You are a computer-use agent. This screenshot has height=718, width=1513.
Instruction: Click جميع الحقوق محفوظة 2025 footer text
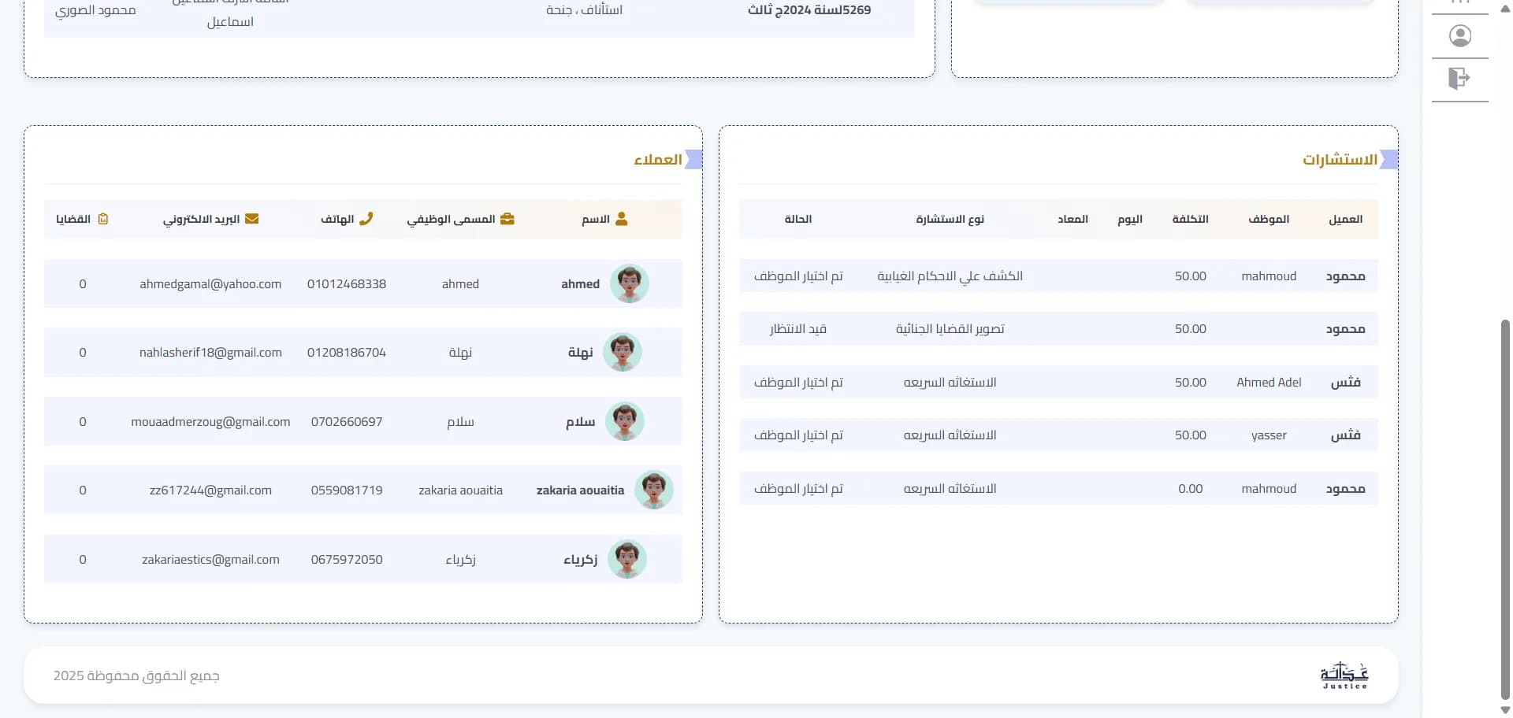(136, 675)
